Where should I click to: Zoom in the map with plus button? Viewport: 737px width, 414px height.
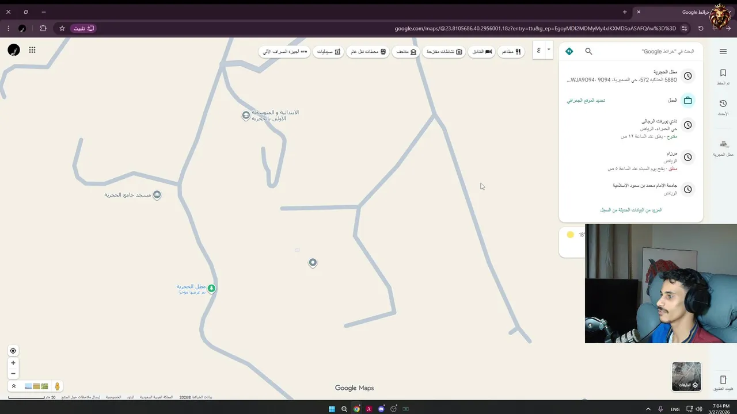[13, 363]
